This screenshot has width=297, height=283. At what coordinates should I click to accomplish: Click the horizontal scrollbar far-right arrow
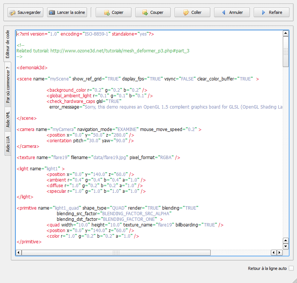(279, 253)
